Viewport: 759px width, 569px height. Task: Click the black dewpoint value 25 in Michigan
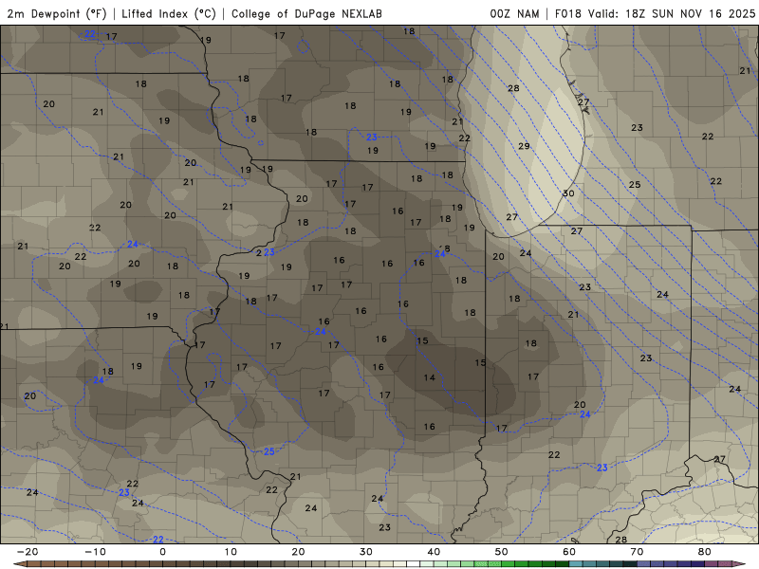coord(635,185)
